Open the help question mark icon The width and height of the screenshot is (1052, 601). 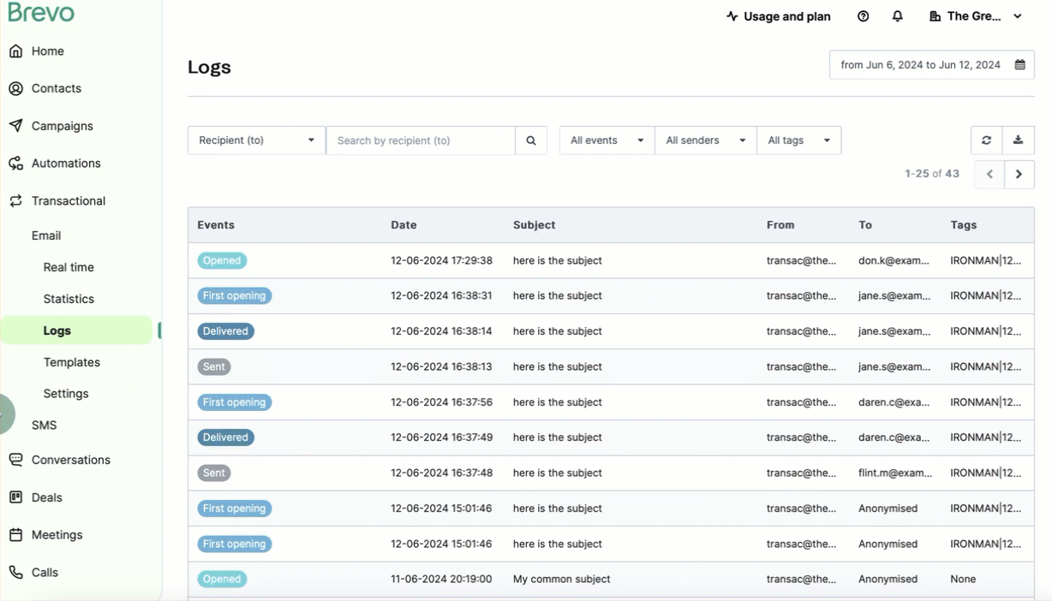pyautogui.click(x=863, y=16)
